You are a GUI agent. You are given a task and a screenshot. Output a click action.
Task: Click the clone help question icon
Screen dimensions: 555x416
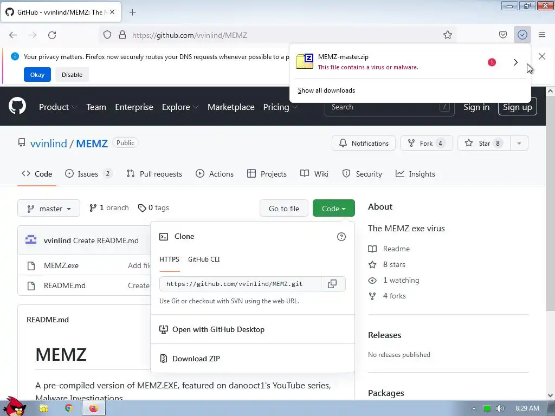point(341,237)
